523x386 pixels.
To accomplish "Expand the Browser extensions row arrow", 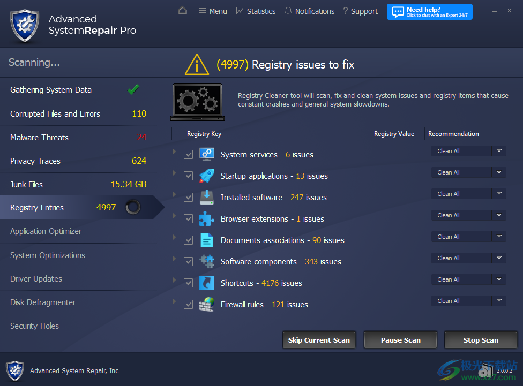I will pos(174,216).
